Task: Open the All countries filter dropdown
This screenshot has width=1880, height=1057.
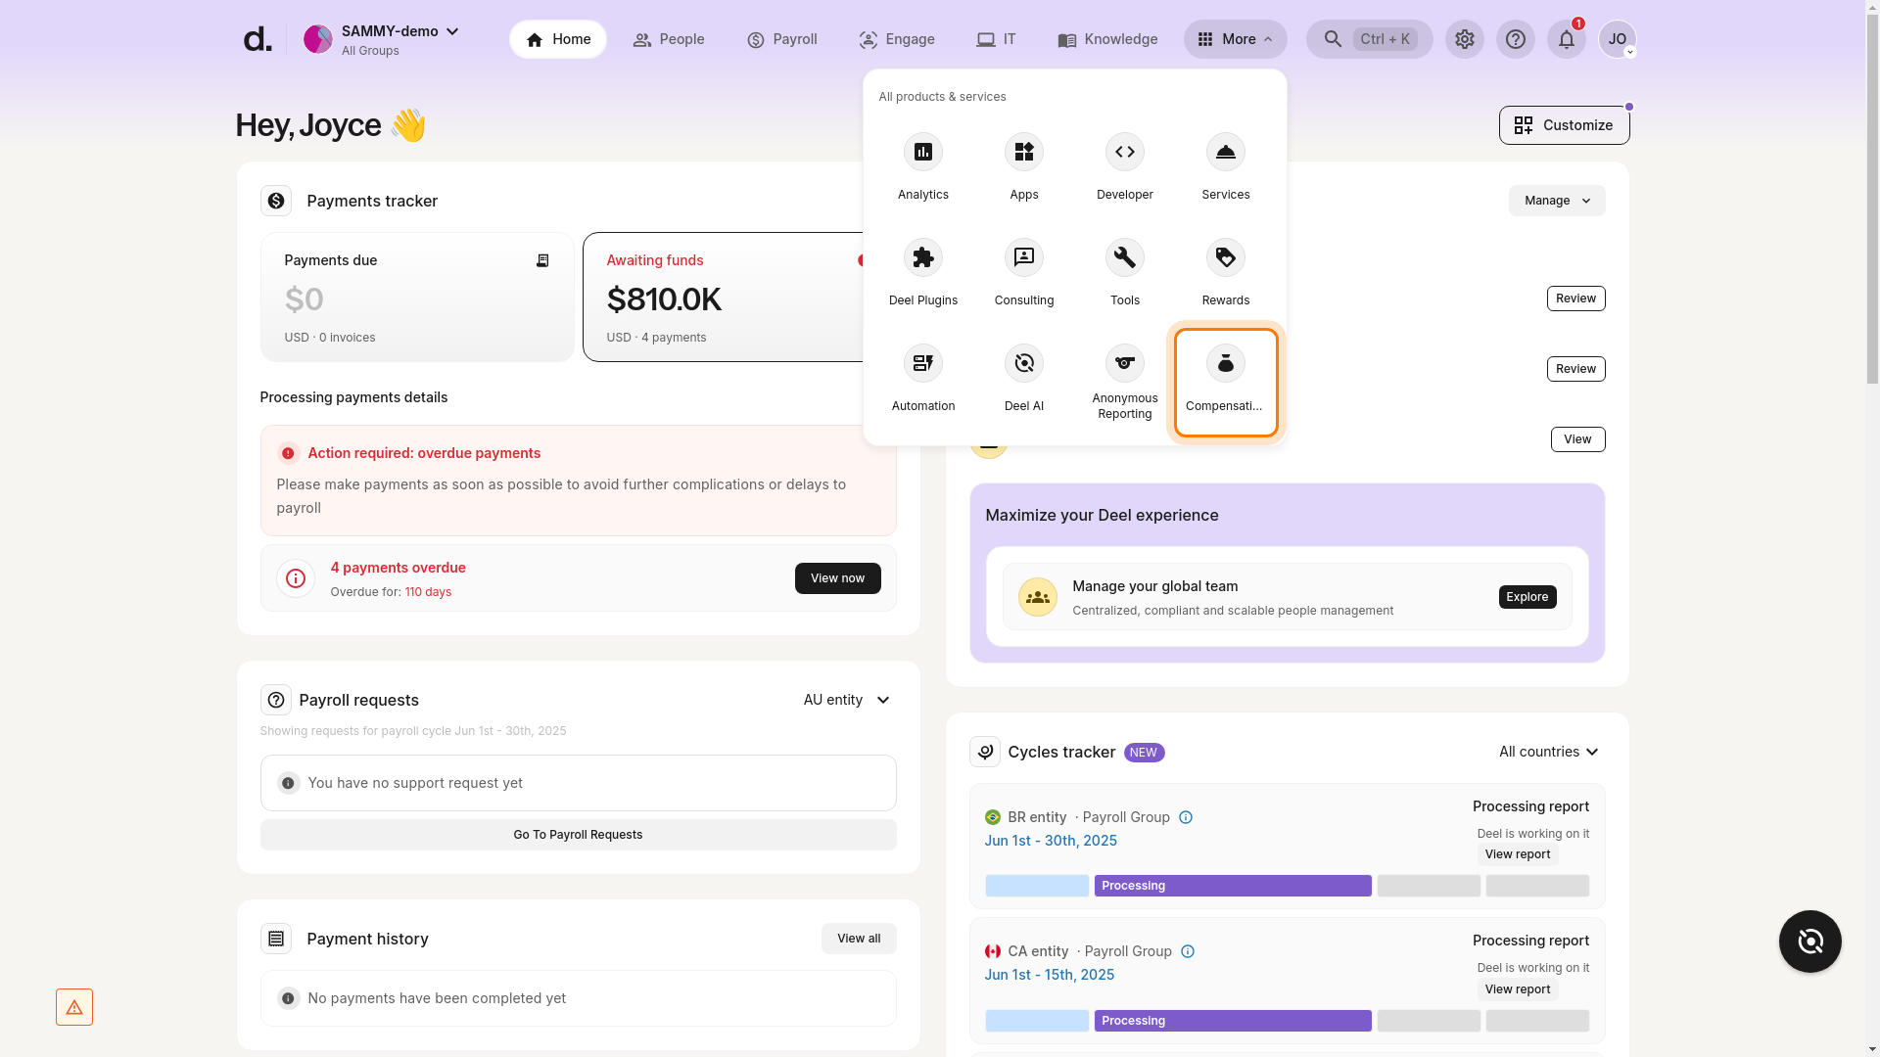Action: [1549, 752]
